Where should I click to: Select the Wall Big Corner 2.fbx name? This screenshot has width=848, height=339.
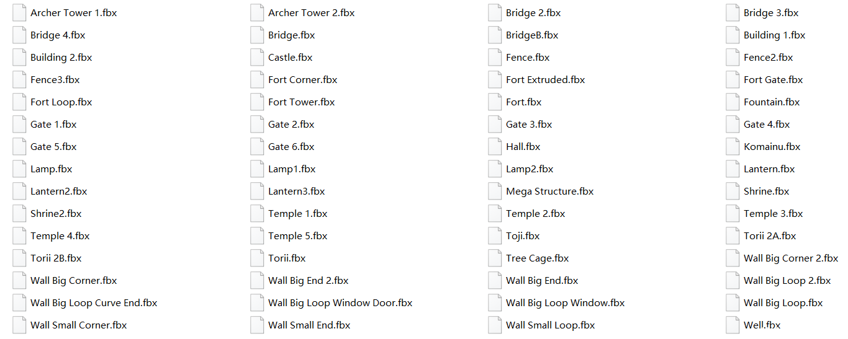(x=790, y=258)
